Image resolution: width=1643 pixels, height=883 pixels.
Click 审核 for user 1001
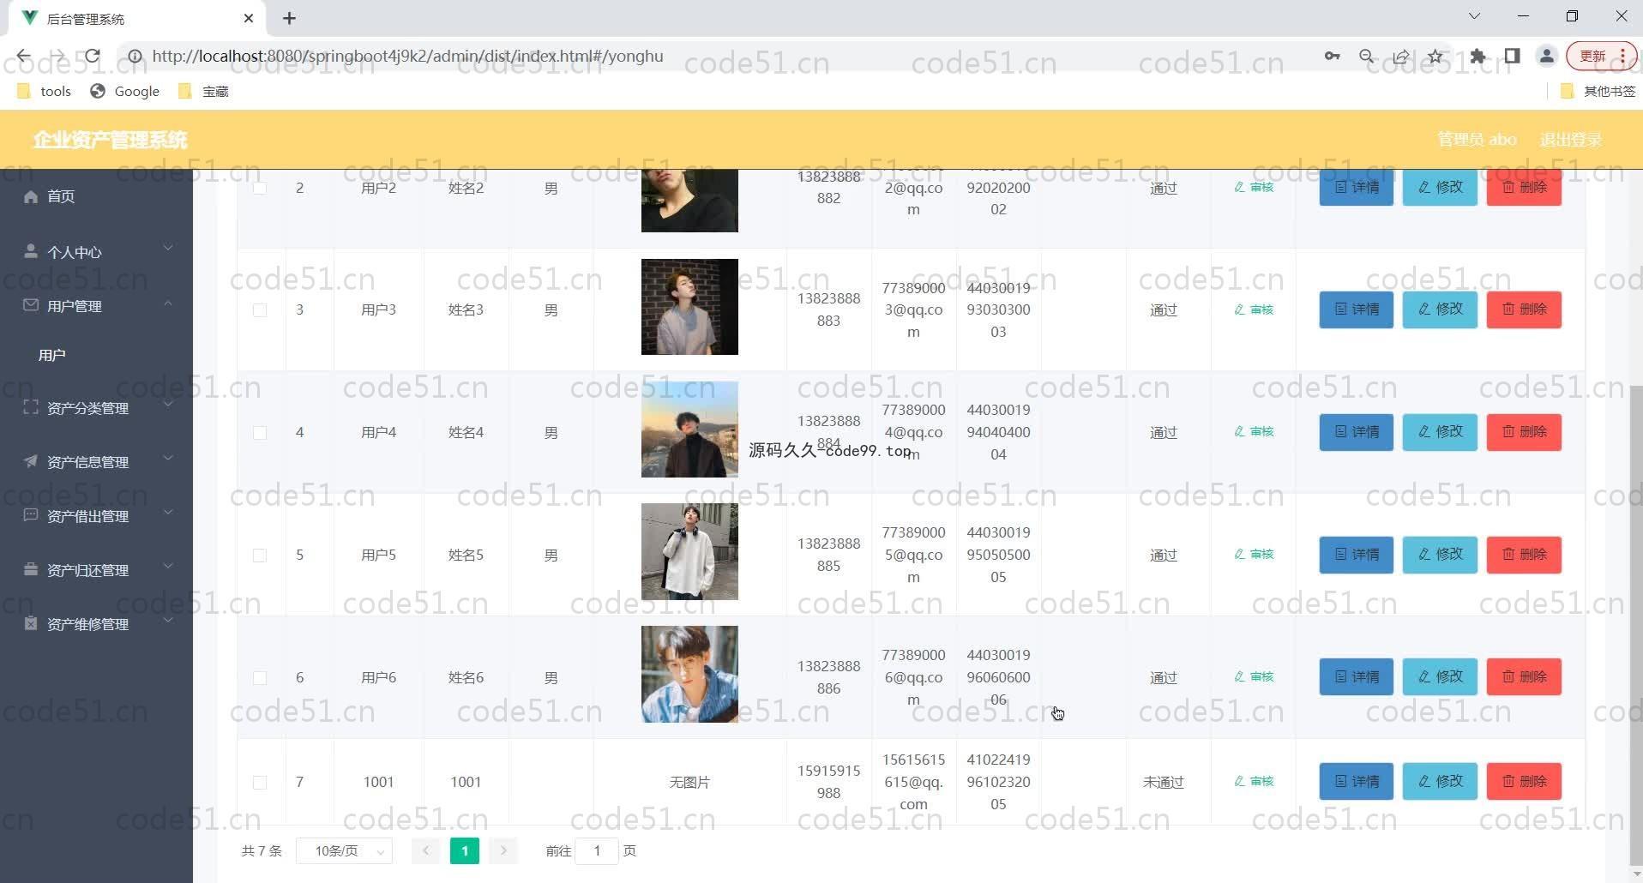coord(1254,781)
